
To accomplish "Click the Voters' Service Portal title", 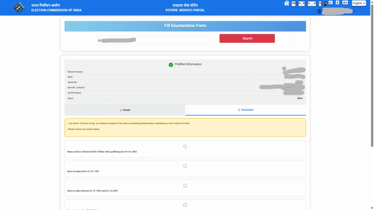I will coord(185,10).
